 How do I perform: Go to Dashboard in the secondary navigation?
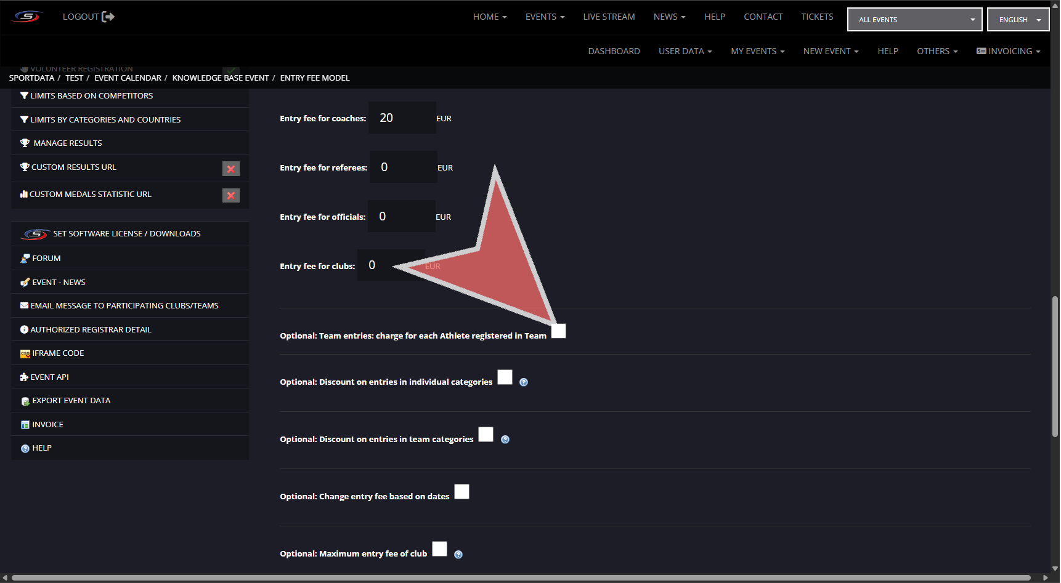(x=614, y=51)
